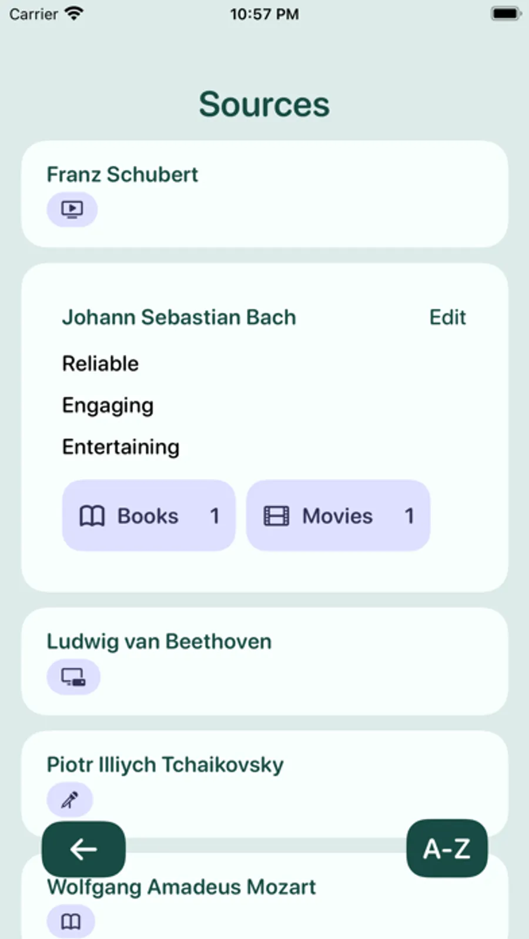
Task: Open Movies category with 1 item
Action: (338, 516)
